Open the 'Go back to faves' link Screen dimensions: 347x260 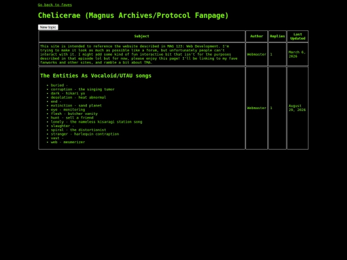tap(55, 4)
